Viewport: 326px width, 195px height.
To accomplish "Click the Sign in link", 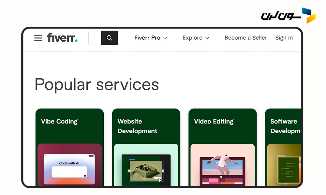I will (x=284, y=38).
